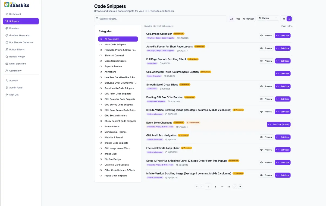Click code icon beside Universal Card Designs
This screenshot has height=206, width=326.
click(101, 165)
